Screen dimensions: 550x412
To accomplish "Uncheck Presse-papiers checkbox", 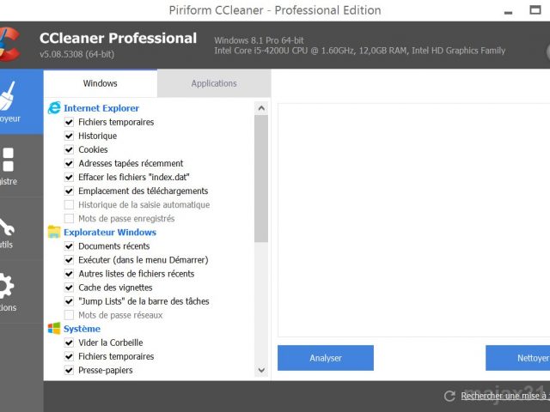I will 69,370.
